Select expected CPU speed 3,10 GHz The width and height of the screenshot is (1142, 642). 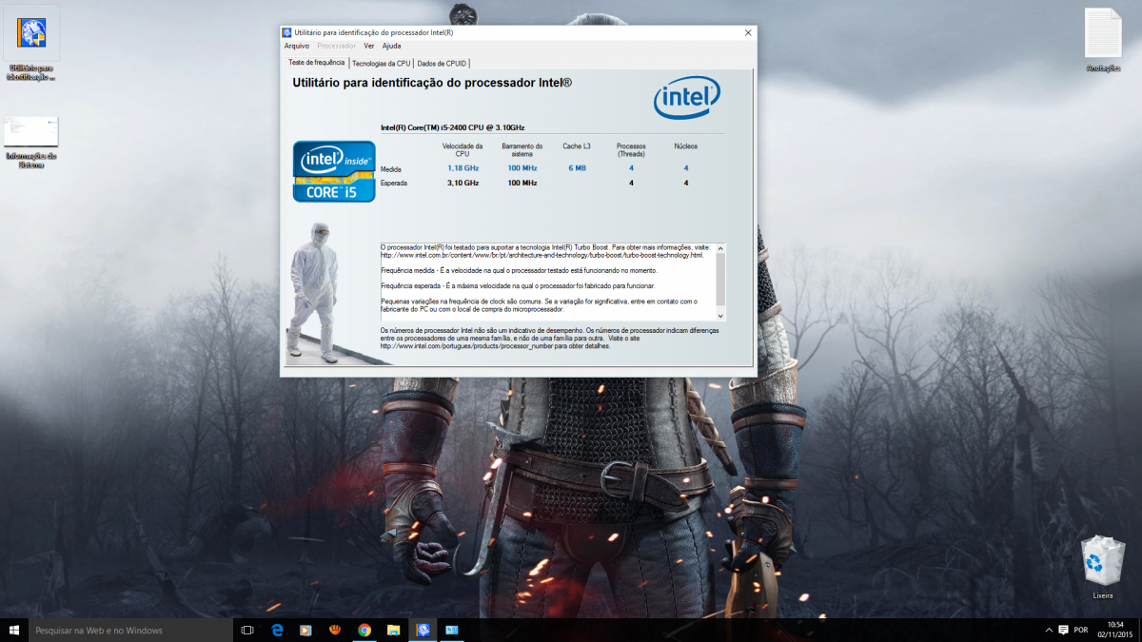463,183
